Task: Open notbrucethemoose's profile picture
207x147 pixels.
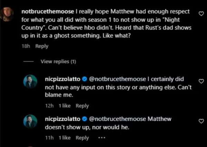Action: 7,14
